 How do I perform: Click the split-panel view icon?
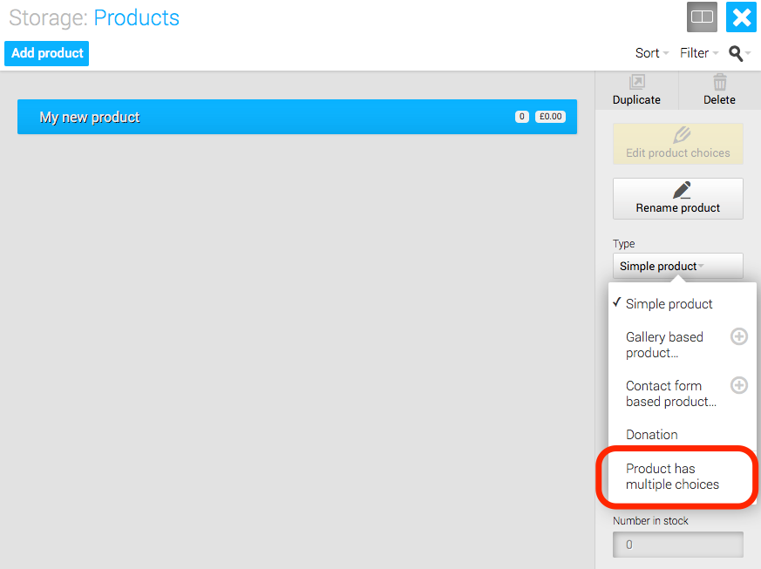[x=702, y=17]
